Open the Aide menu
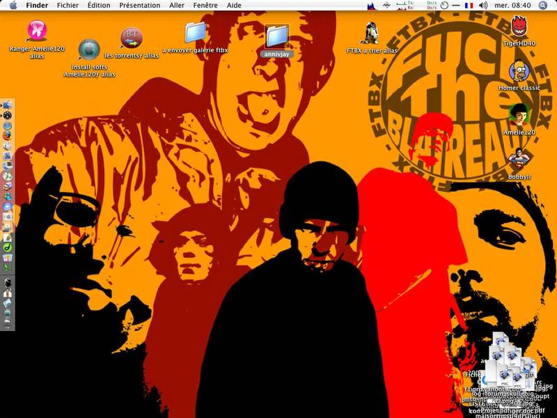This screenshot has width=557, height=418. [x=234, y=6]
